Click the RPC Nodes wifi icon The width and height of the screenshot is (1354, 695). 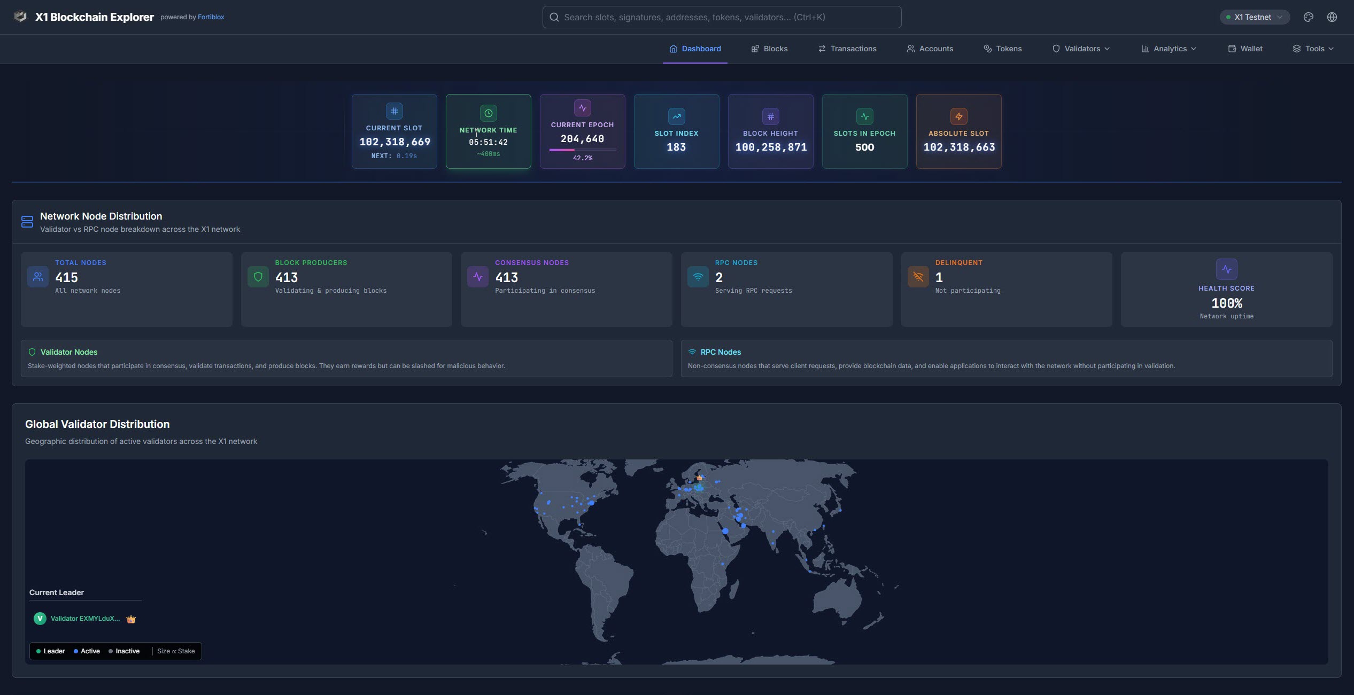coord(698,277)
